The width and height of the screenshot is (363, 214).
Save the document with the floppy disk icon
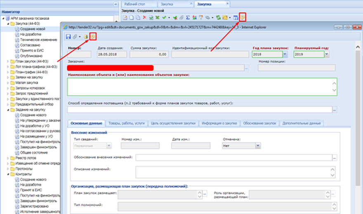(68, 37)
